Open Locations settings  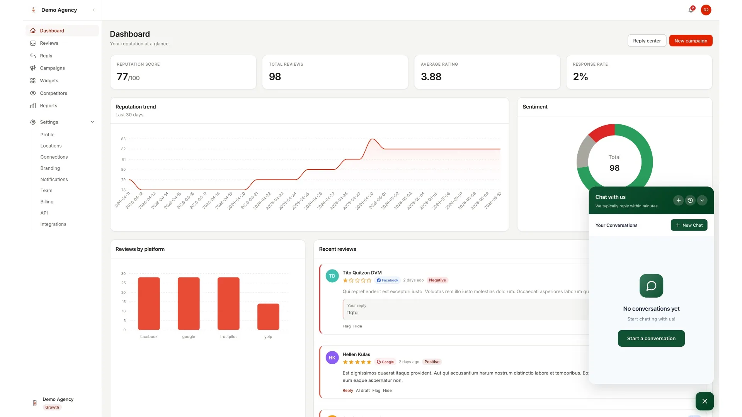(51, 146)
